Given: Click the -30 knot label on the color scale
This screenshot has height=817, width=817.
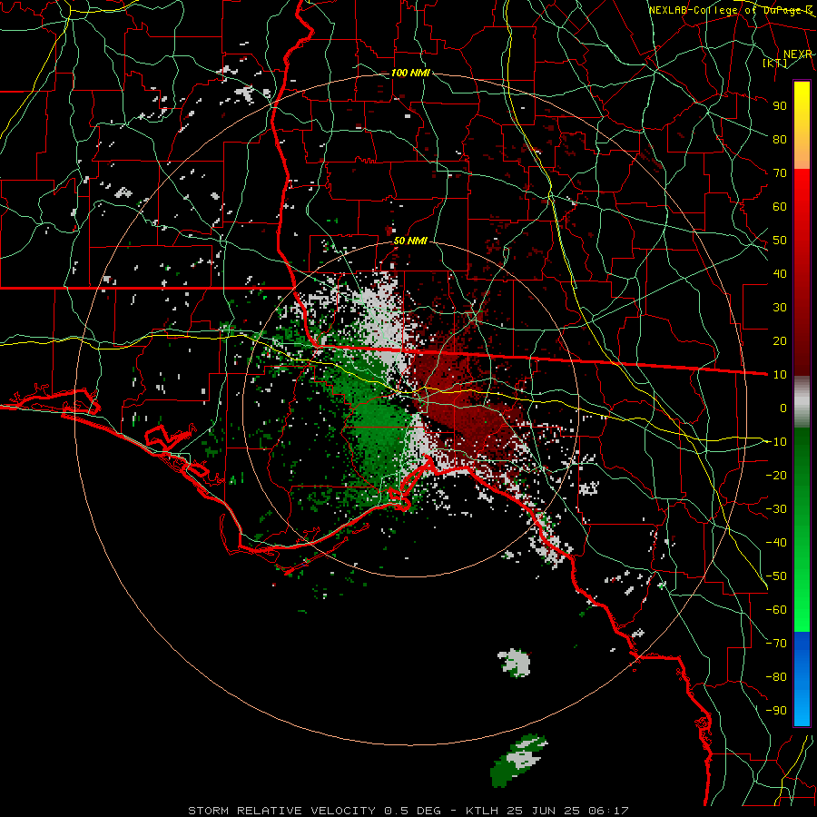Looking at the screenshot, I should click(x=776, y=509).
